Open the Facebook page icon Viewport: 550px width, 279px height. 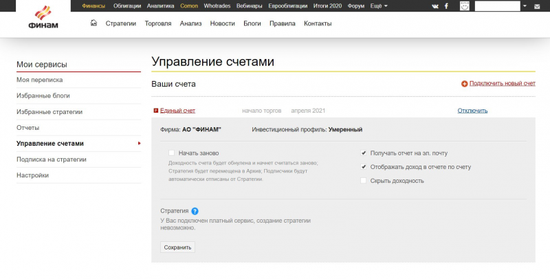pos(447,5)
